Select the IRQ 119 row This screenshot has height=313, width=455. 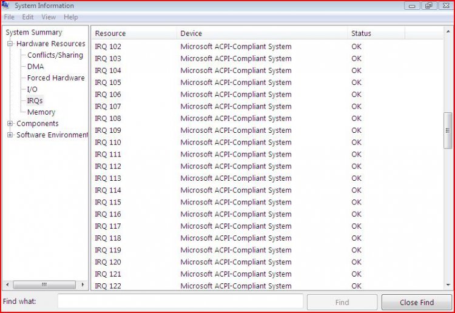(268, 250)
